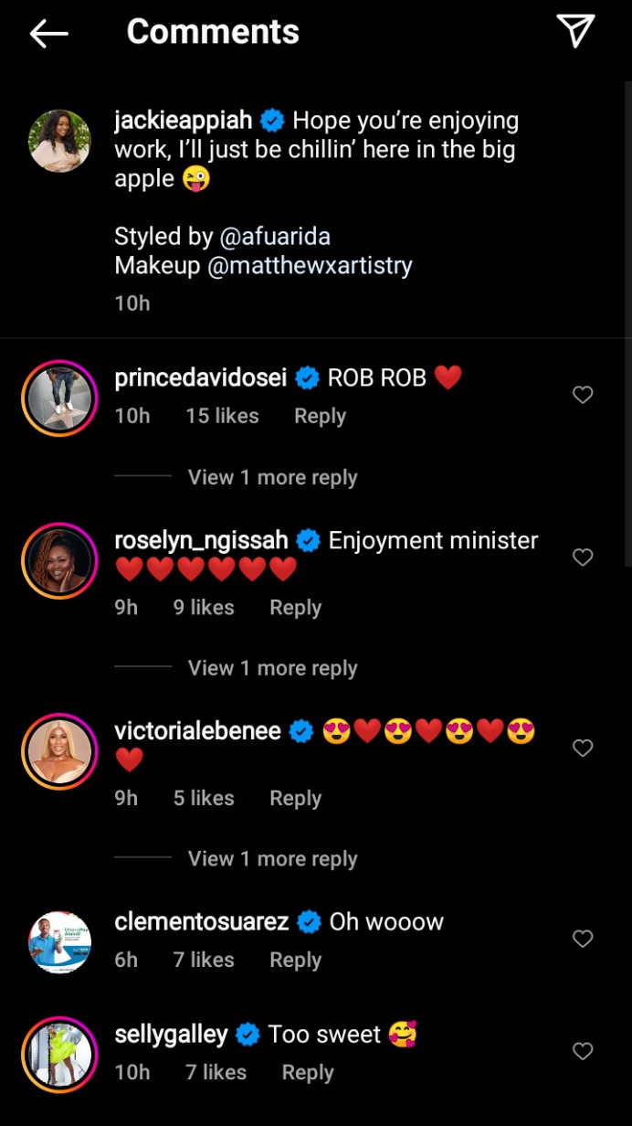Like victorialebenee's comment with the heart

pos(583,749)
